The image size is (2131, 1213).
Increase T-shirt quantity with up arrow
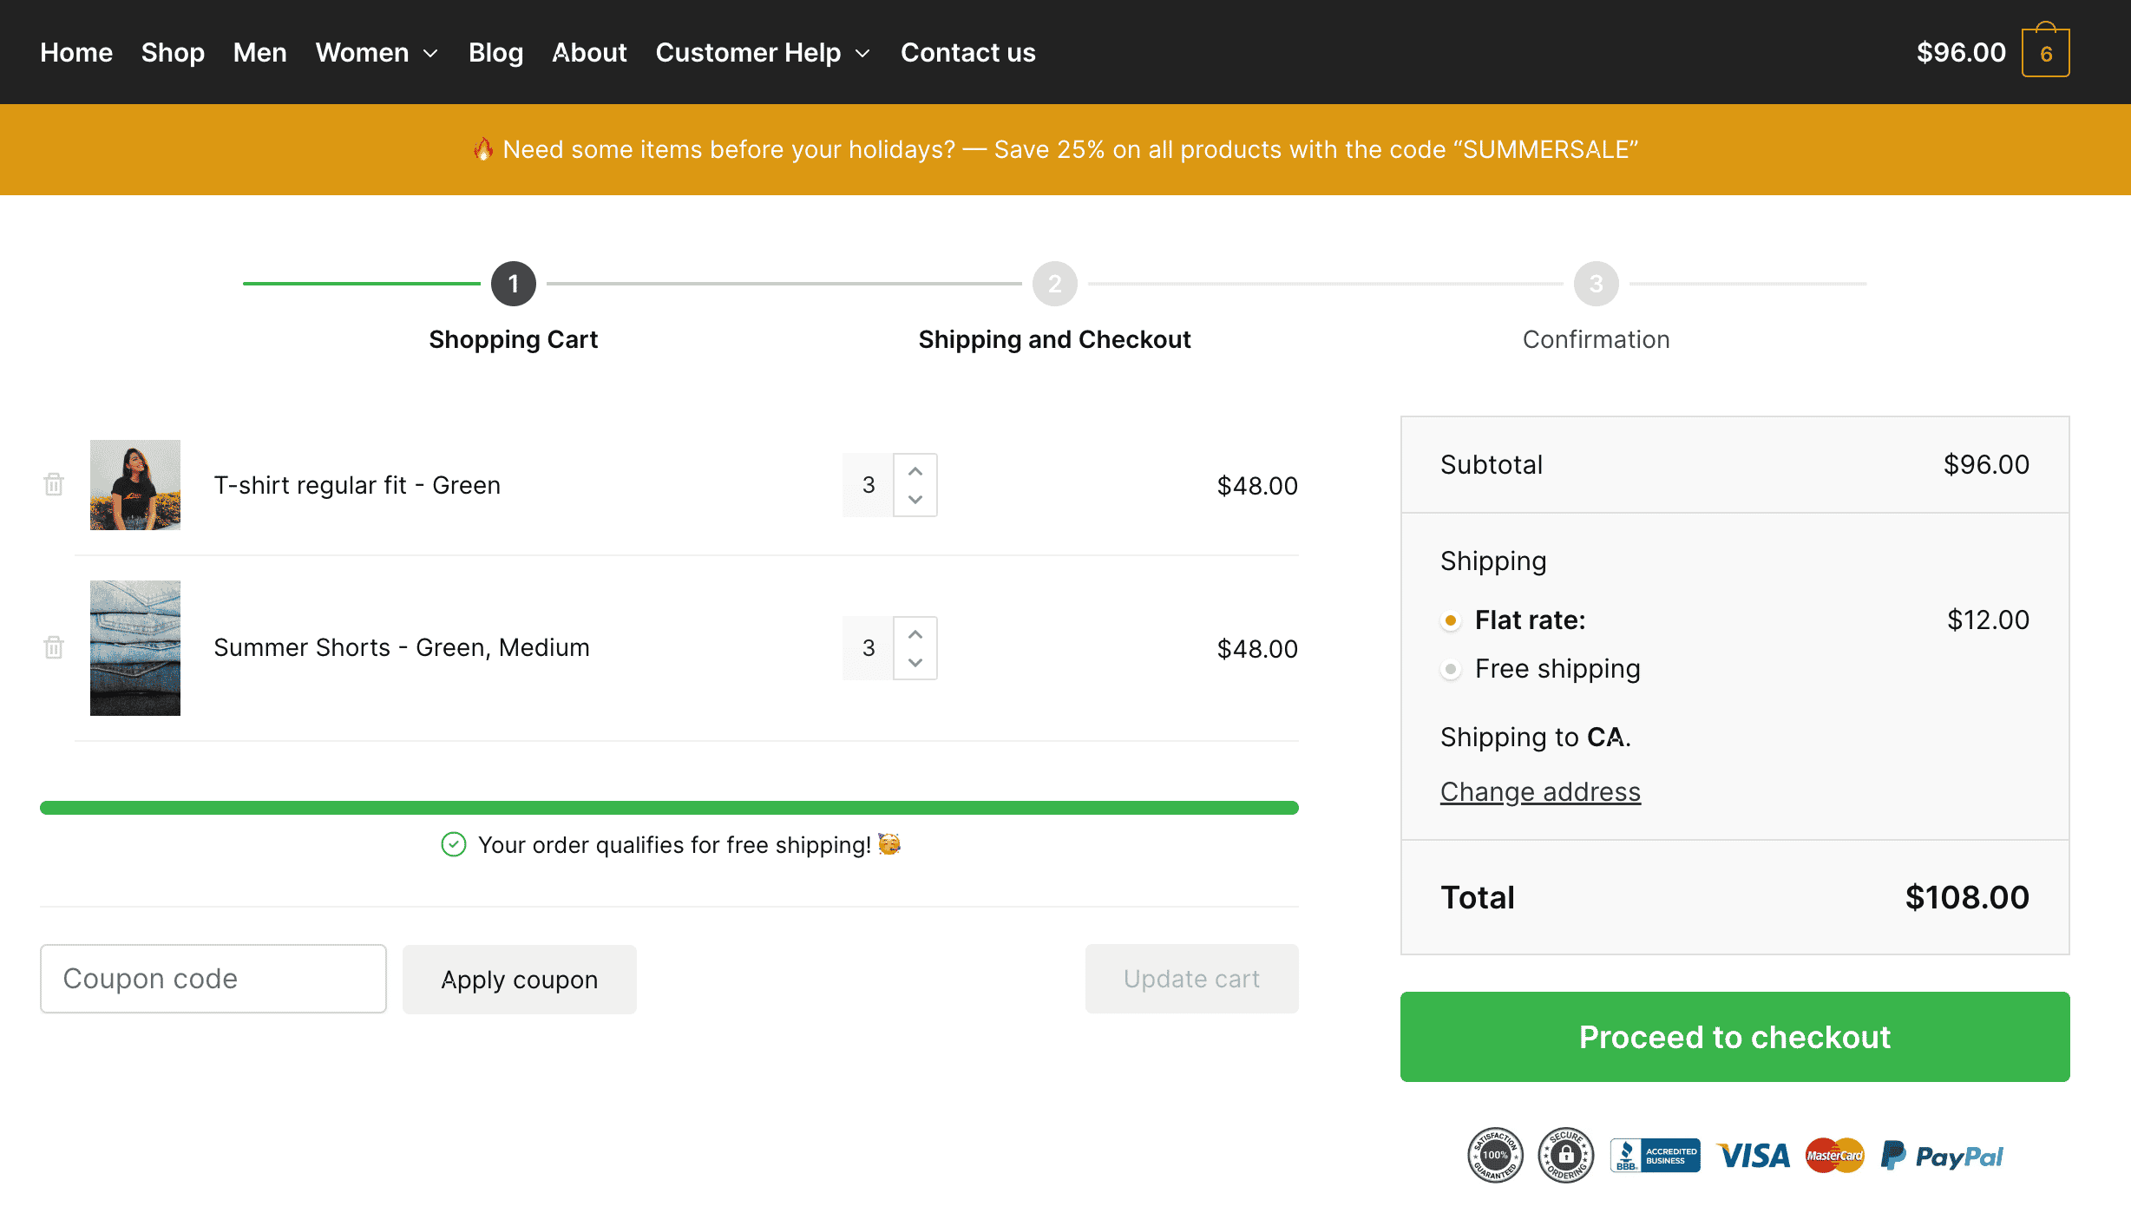(x=915, y=470)
